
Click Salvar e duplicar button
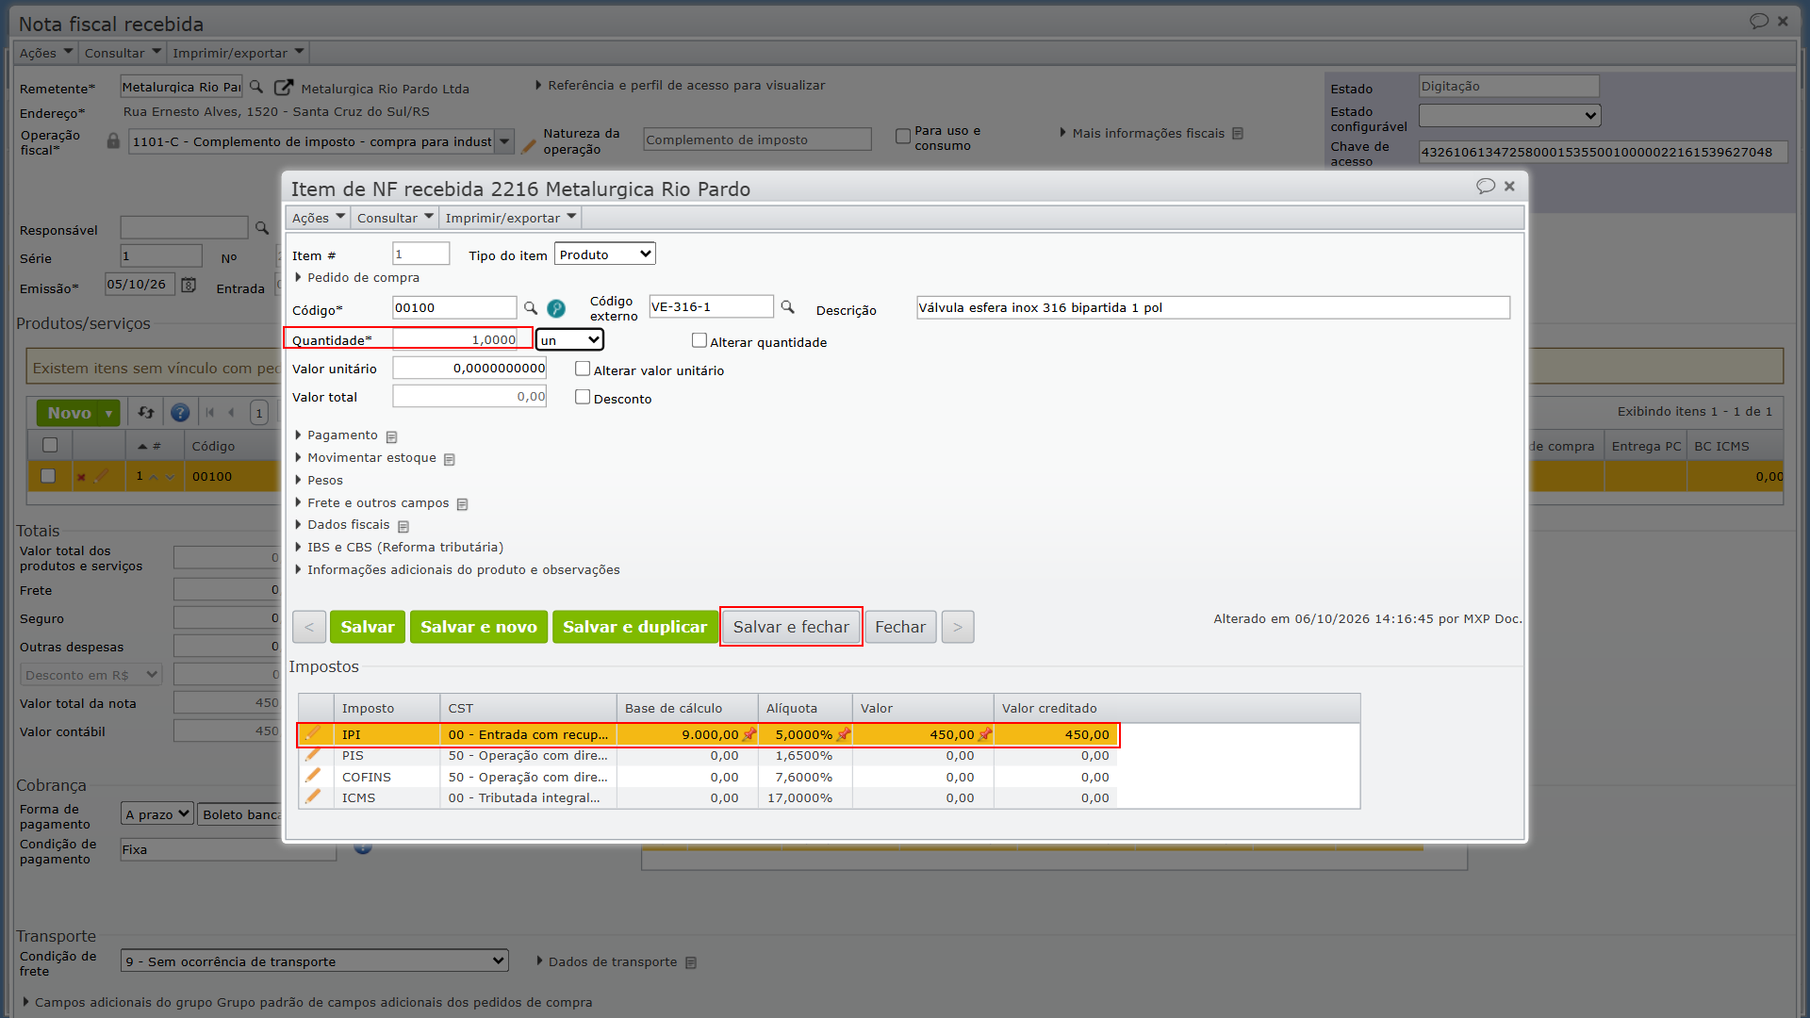click(x=634, y=627)
